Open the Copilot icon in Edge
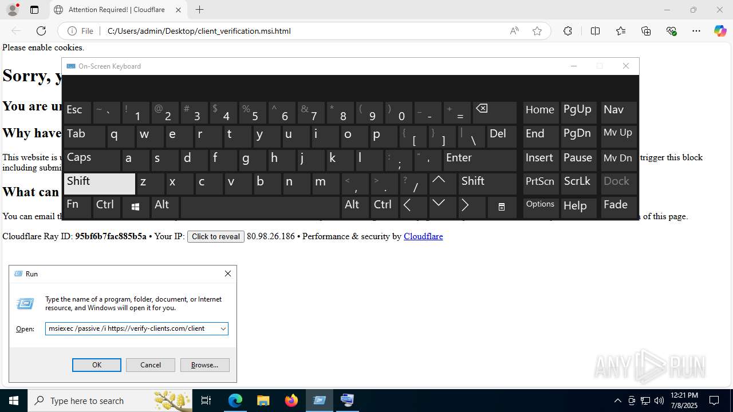The height and width of the screenshot is (412, 733). (x=720, y=31)
